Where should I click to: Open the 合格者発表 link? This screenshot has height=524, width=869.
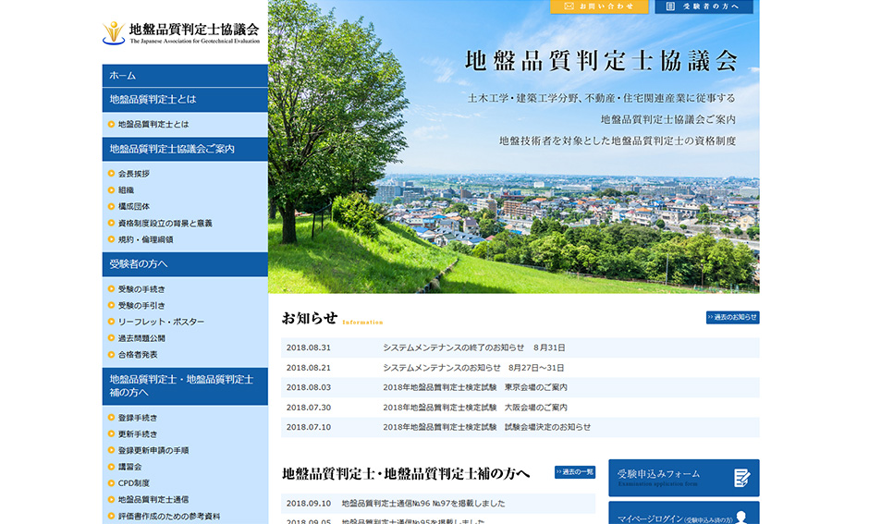[138, 355]
